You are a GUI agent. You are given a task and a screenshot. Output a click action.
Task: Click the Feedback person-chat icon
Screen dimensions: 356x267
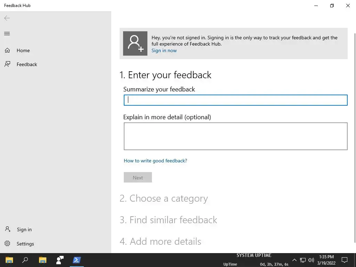pyautogui.click(x=7, y=64)
